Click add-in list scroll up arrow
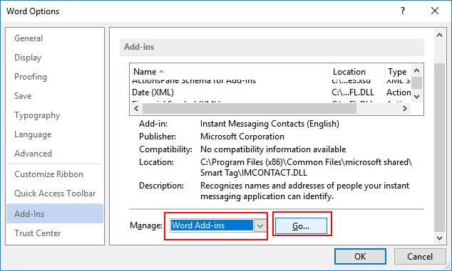 (x=417, y=70)
